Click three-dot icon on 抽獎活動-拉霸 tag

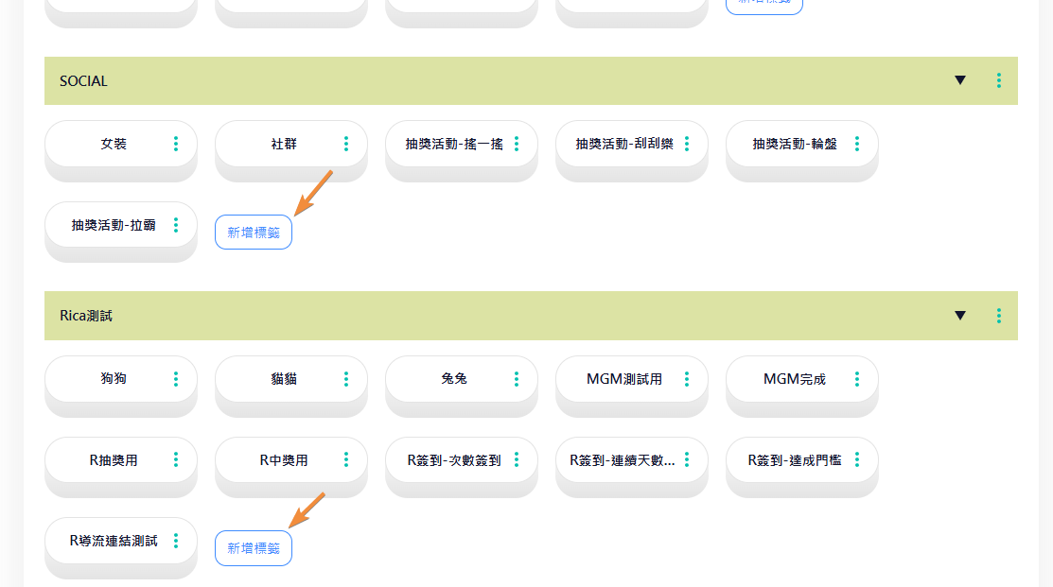[x=176, y=225]
